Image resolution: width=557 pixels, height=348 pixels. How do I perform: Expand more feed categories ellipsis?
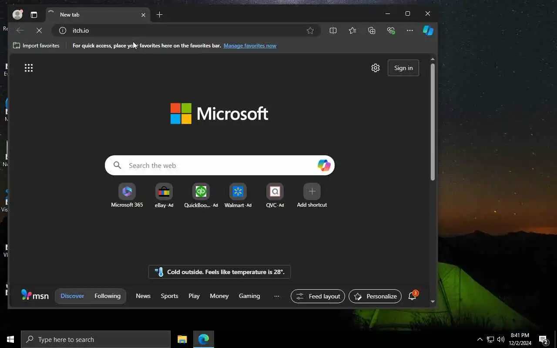click(277, 296)
